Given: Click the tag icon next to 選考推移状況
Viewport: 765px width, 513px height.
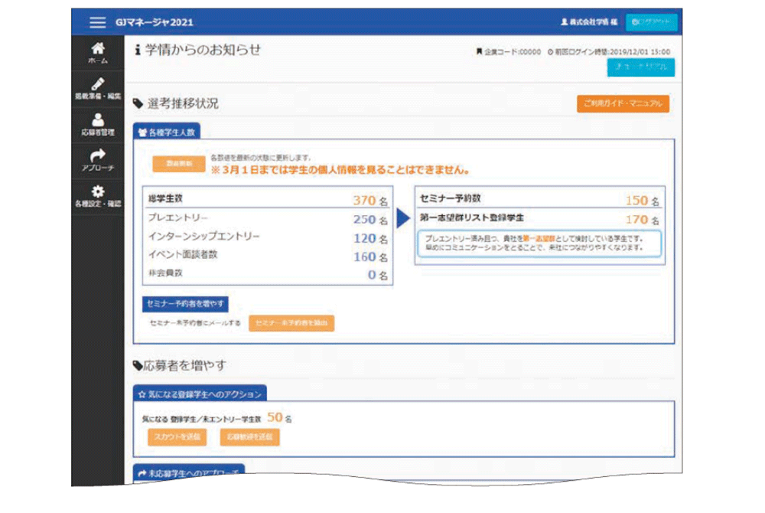Looking at the screenshot, I should point(138,103).
